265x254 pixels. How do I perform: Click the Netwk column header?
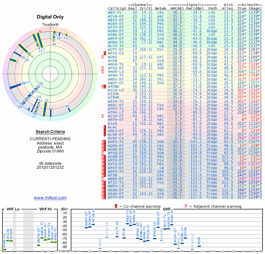tap(161, 9)
